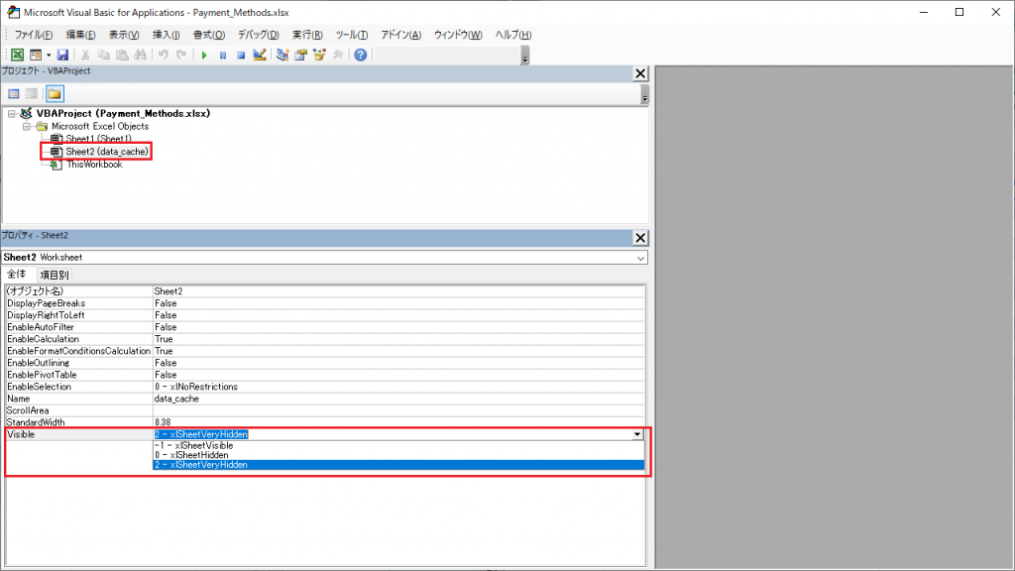This screenshot has width=1015, height=571.
Task: Click the View Code icon in project pane
Action: (15, 94)
